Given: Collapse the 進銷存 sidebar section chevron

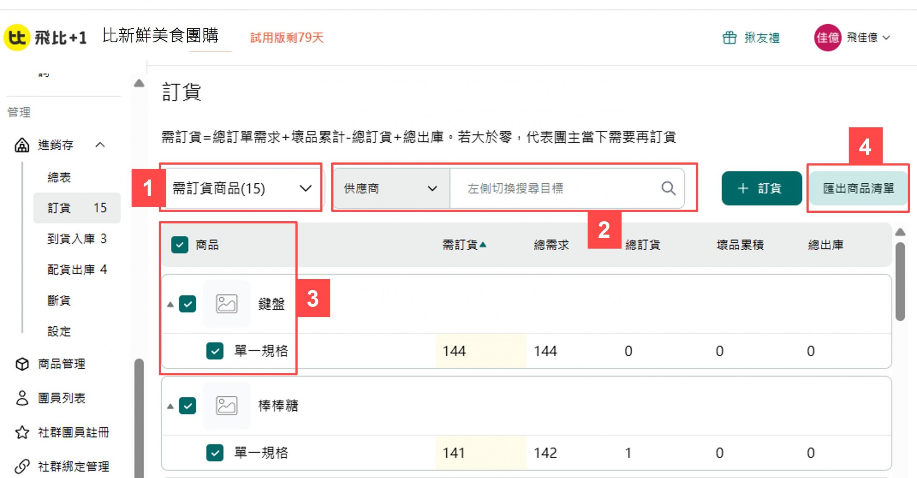Looking at the screenshot, I should [100, 145].
